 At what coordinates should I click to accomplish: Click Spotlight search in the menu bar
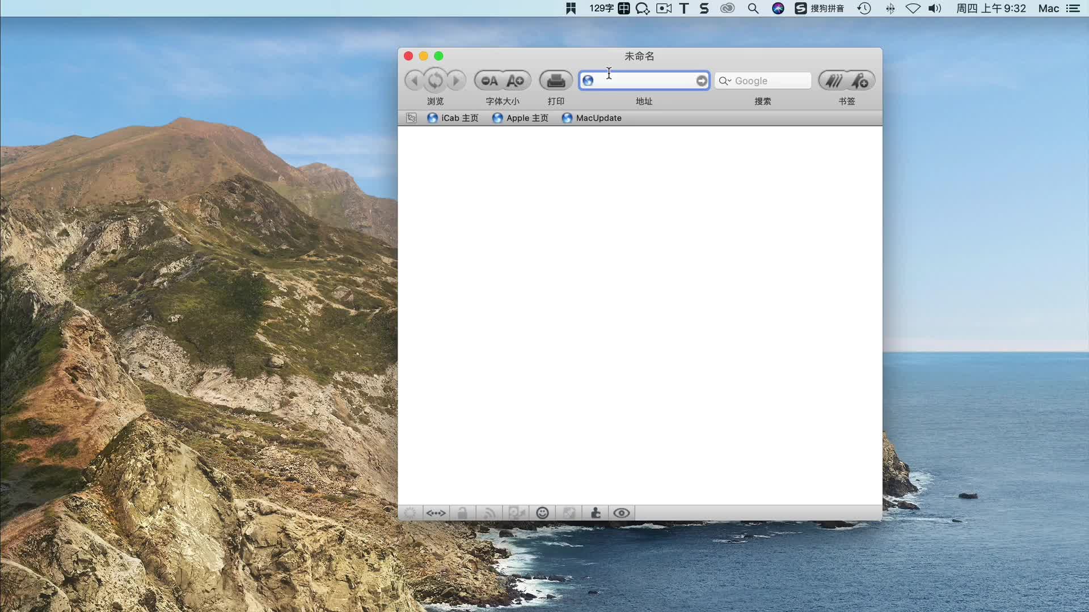[x=753, y=8]
